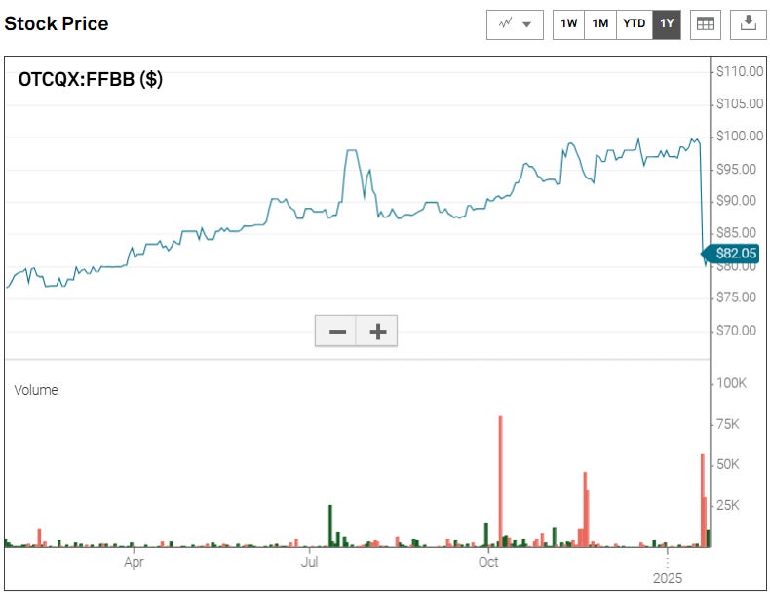The height and width of the screenshot is (592, 770).
Task: Open the data table view icon
Action: [x=705, y=24]
